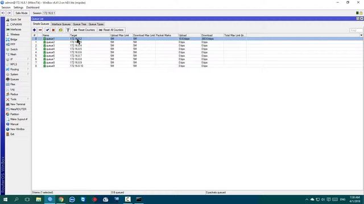Launch New WinBox from sidebar
This screenshot has height=204, width=364.
(17, 129)
